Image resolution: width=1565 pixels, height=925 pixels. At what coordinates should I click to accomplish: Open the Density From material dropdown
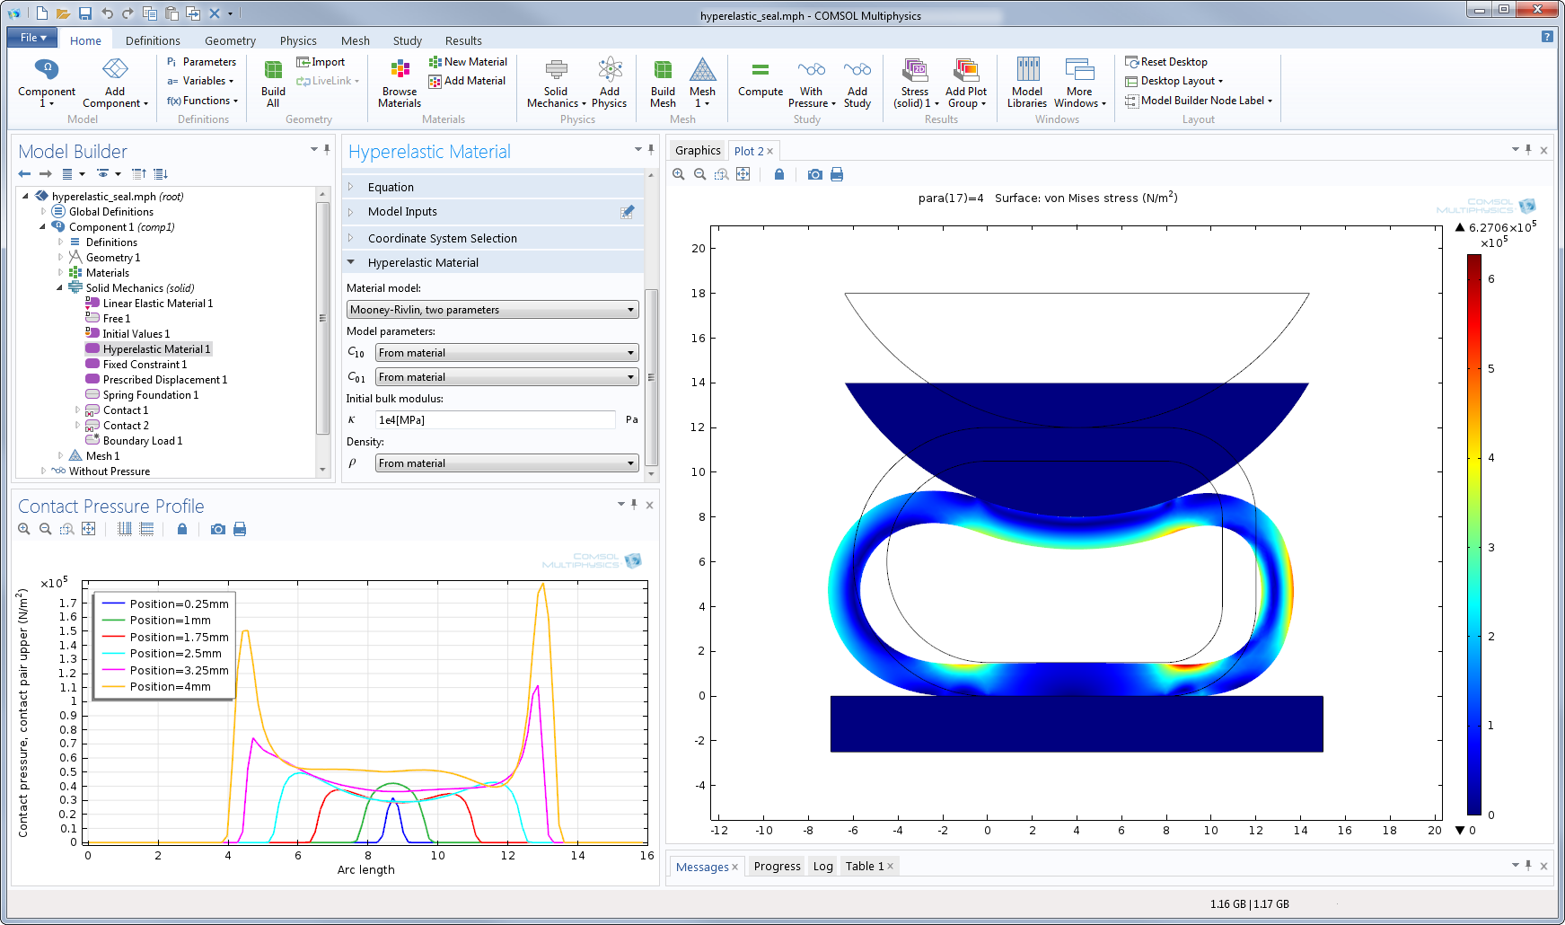tap(507, 463)
